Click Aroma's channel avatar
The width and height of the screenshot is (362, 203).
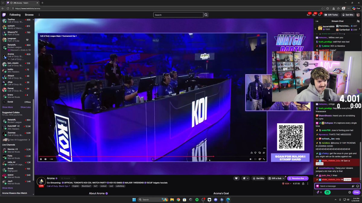[41, 182]
